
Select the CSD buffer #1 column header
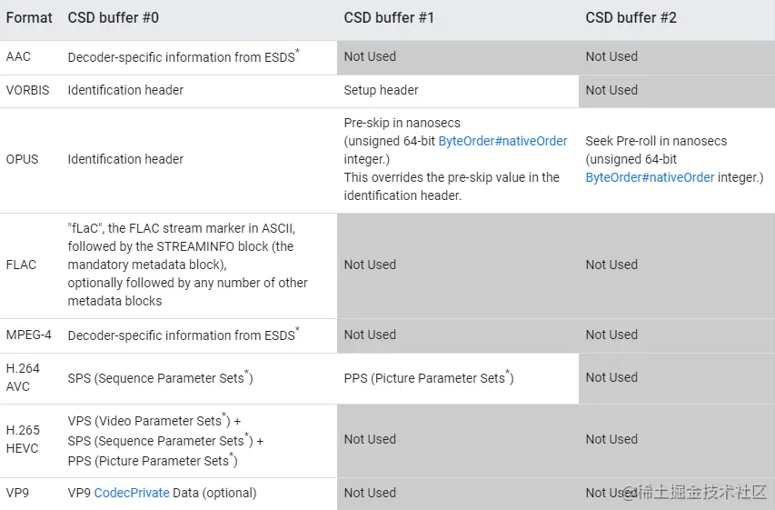[389, 18]
